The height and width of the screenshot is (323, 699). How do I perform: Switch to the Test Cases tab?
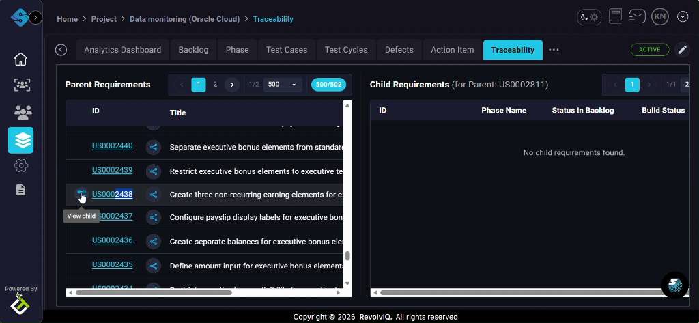286,50
